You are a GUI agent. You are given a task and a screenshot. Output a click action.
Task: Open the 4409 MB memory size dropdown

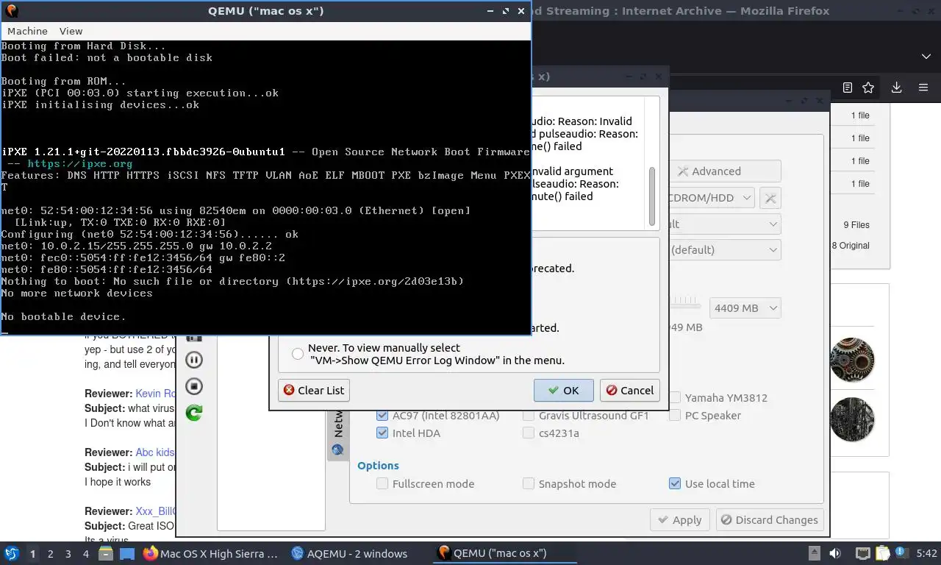click(745, 308)
